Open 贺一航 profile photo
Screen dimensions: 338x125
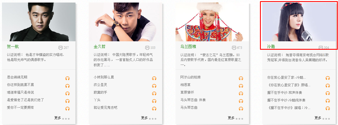(39, 22)
